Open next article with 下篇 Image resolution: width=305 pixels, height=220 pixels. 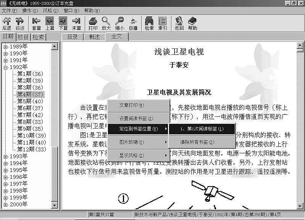(x=63, y=24)
